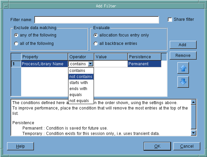
Task: Click the blue down arrow button
Action: pos(183,82)
